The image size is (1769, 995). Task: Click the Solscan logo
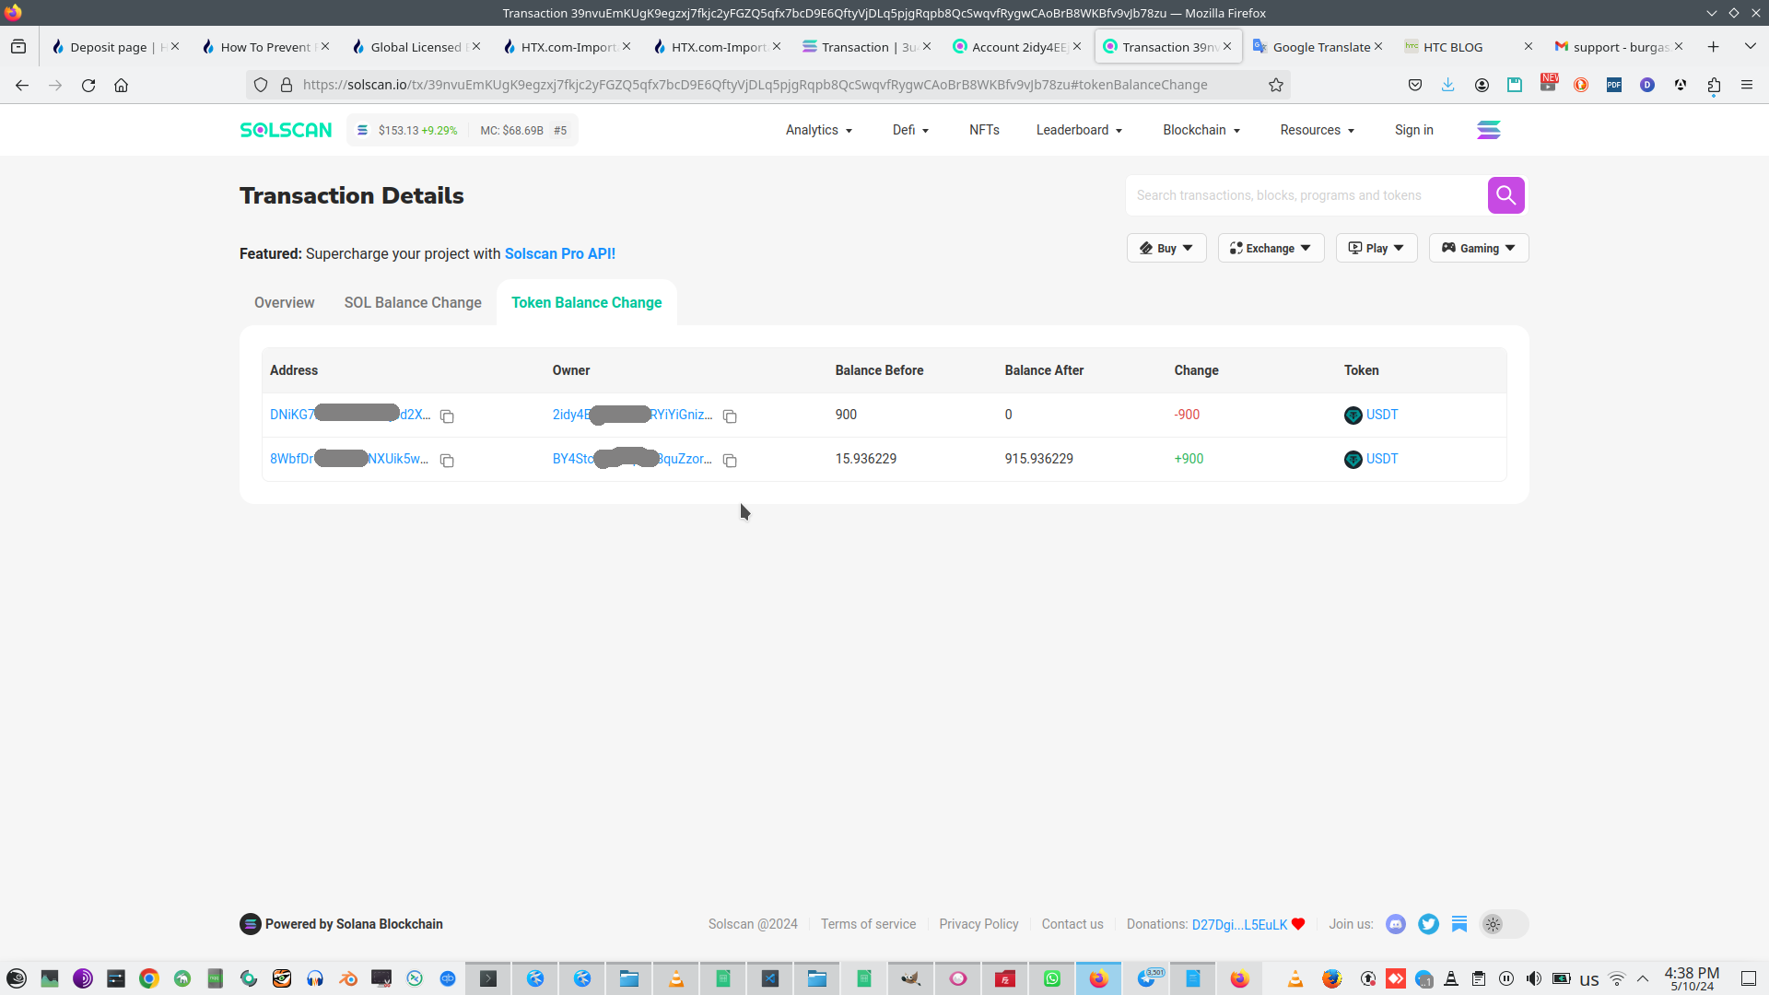286,130
